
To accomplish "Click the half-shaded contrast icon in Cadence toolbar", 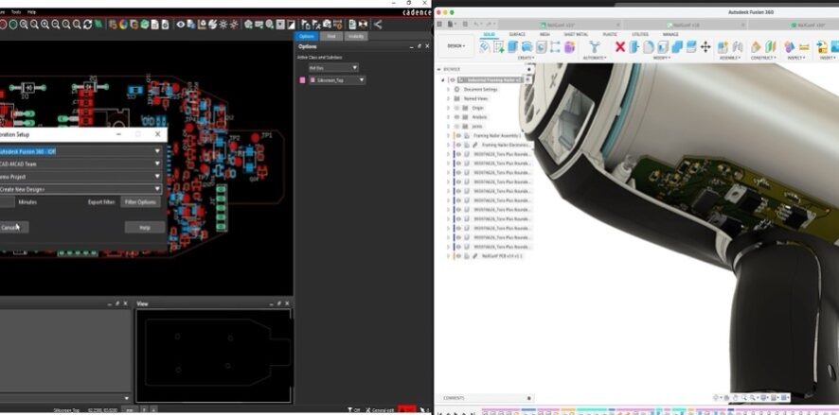I will (291, 24).
